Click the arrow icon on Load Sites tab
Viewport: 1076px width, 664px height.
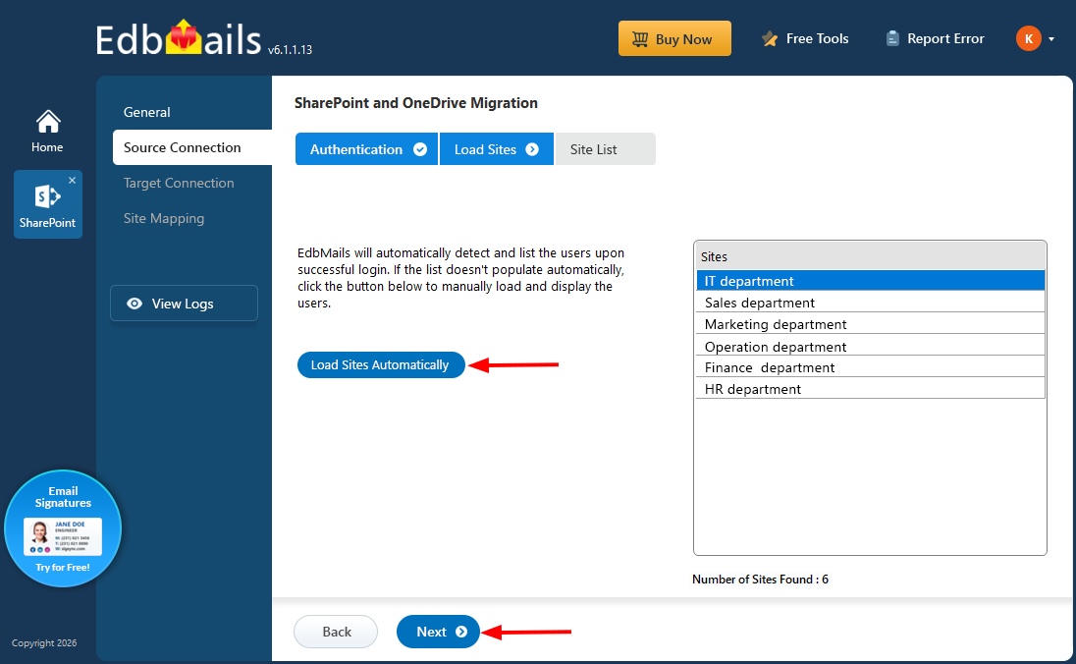click(532, 149)
